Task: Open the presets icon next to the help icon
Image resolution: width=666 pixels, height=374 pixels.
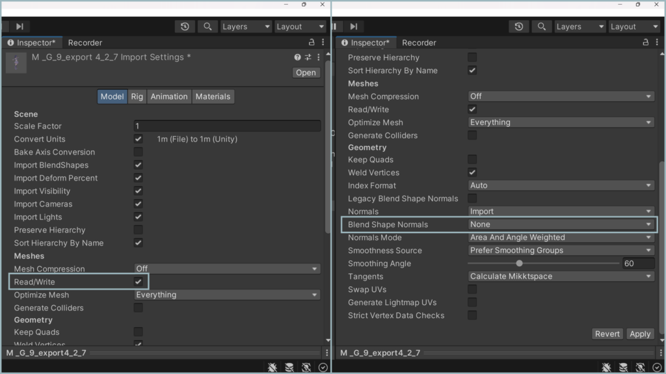Action: point(307,57)
